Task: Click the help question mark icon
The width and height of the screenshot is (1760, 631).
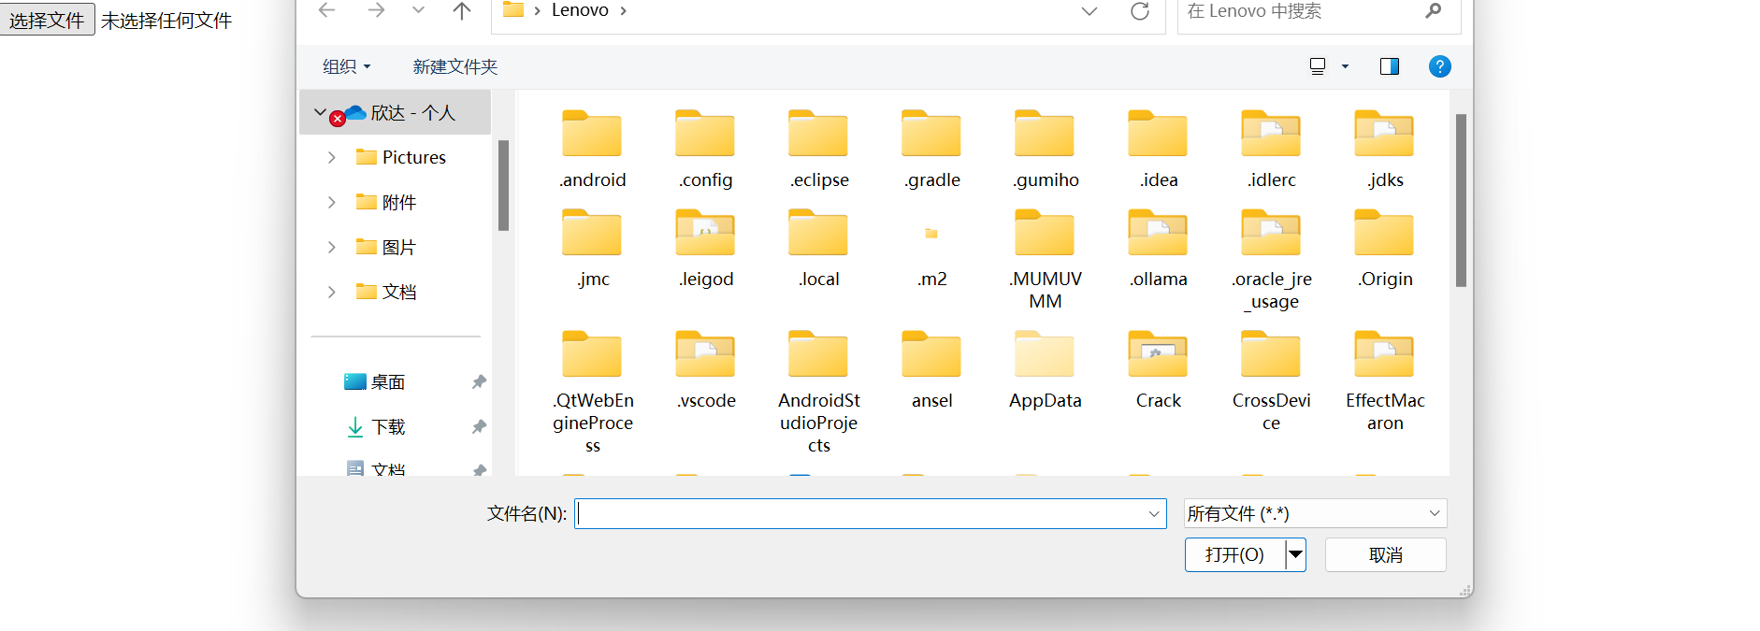Action: [1439, 66]
